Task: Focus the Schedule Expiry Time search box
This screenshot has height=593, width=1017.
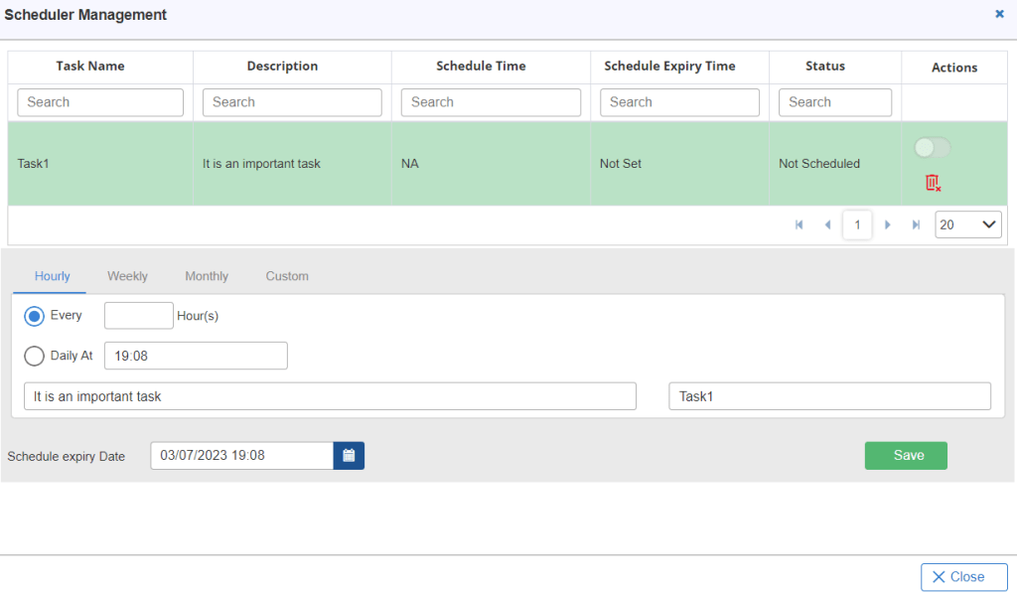Action: [679, 102]
